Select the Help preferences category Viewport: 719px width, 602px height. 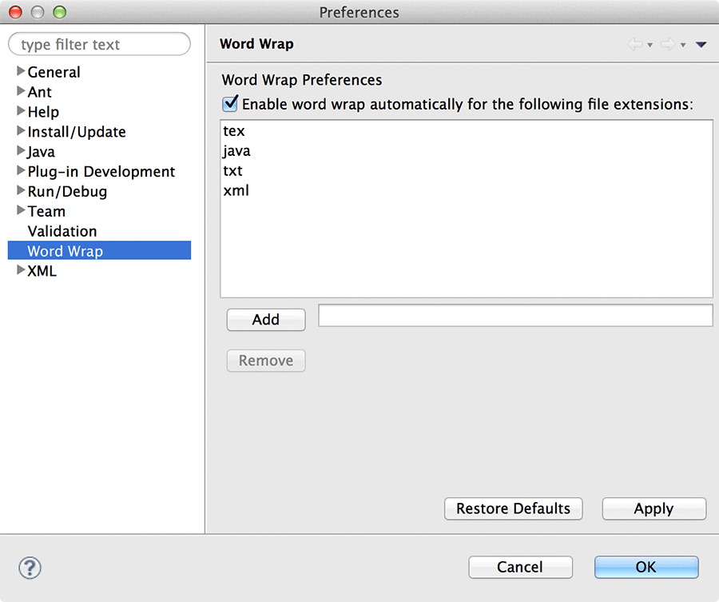click(x=43, y=112)
